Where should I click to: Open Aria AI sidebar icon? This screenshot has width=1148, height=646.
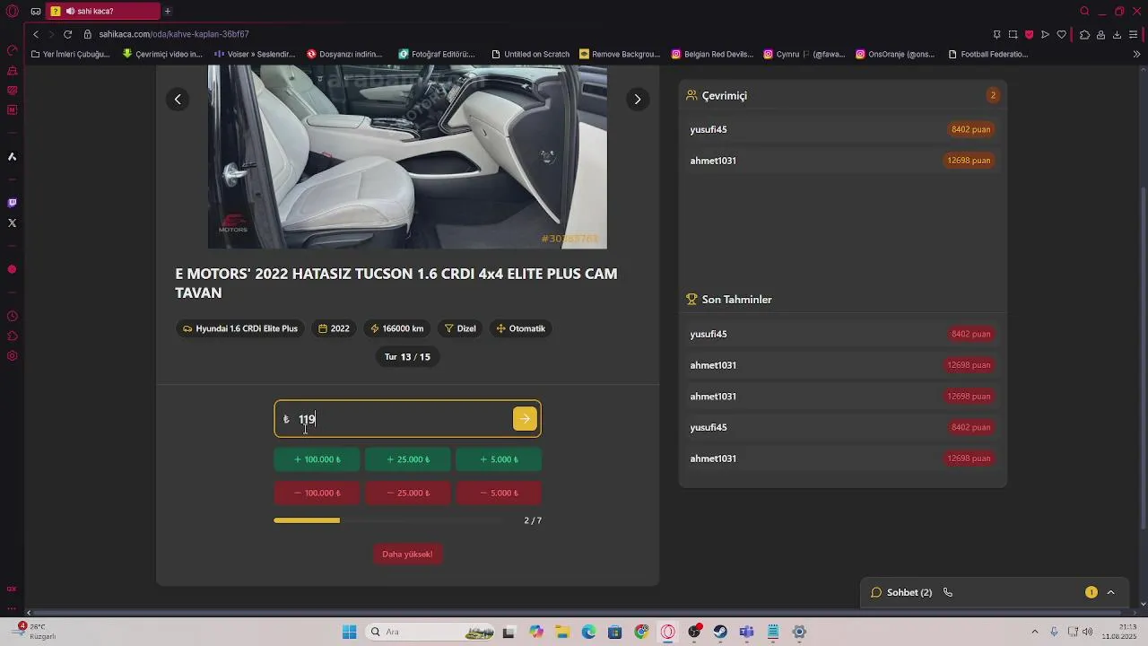(12, 157)
